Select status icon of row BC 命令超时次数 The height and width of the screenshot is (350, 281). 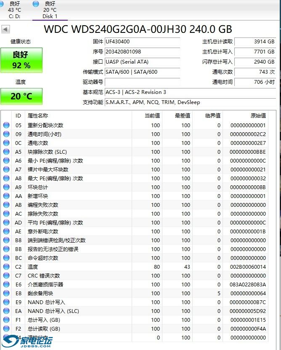tap(6, 258)
